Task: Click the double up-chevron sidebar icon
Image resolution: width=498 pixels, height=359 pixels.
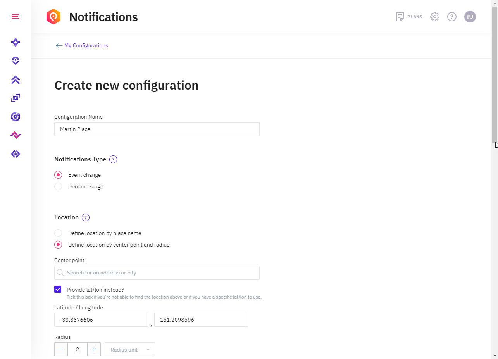Action: tap(16, 79)
